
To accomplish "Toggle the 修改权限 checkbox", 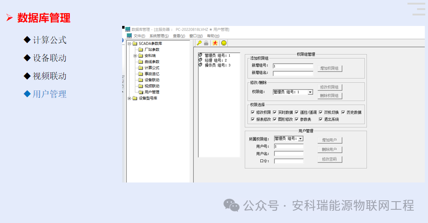I will pos(253,112).
